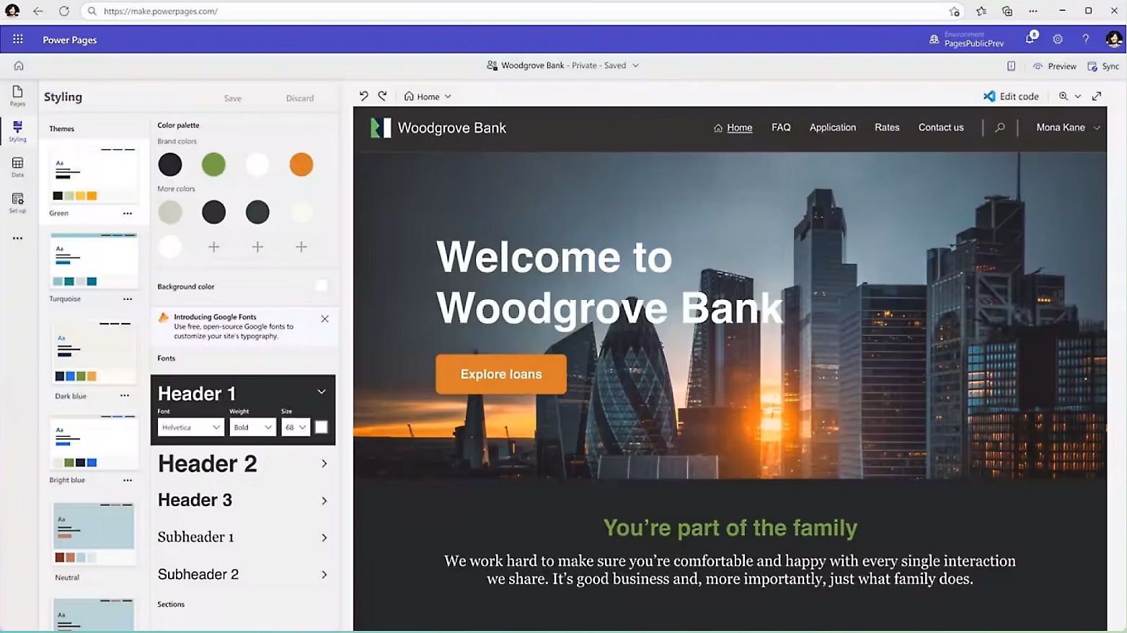This screenshot has height=633, width=1127.
Task: Open the zoom magnifier control
Action: coord(1064,96)
